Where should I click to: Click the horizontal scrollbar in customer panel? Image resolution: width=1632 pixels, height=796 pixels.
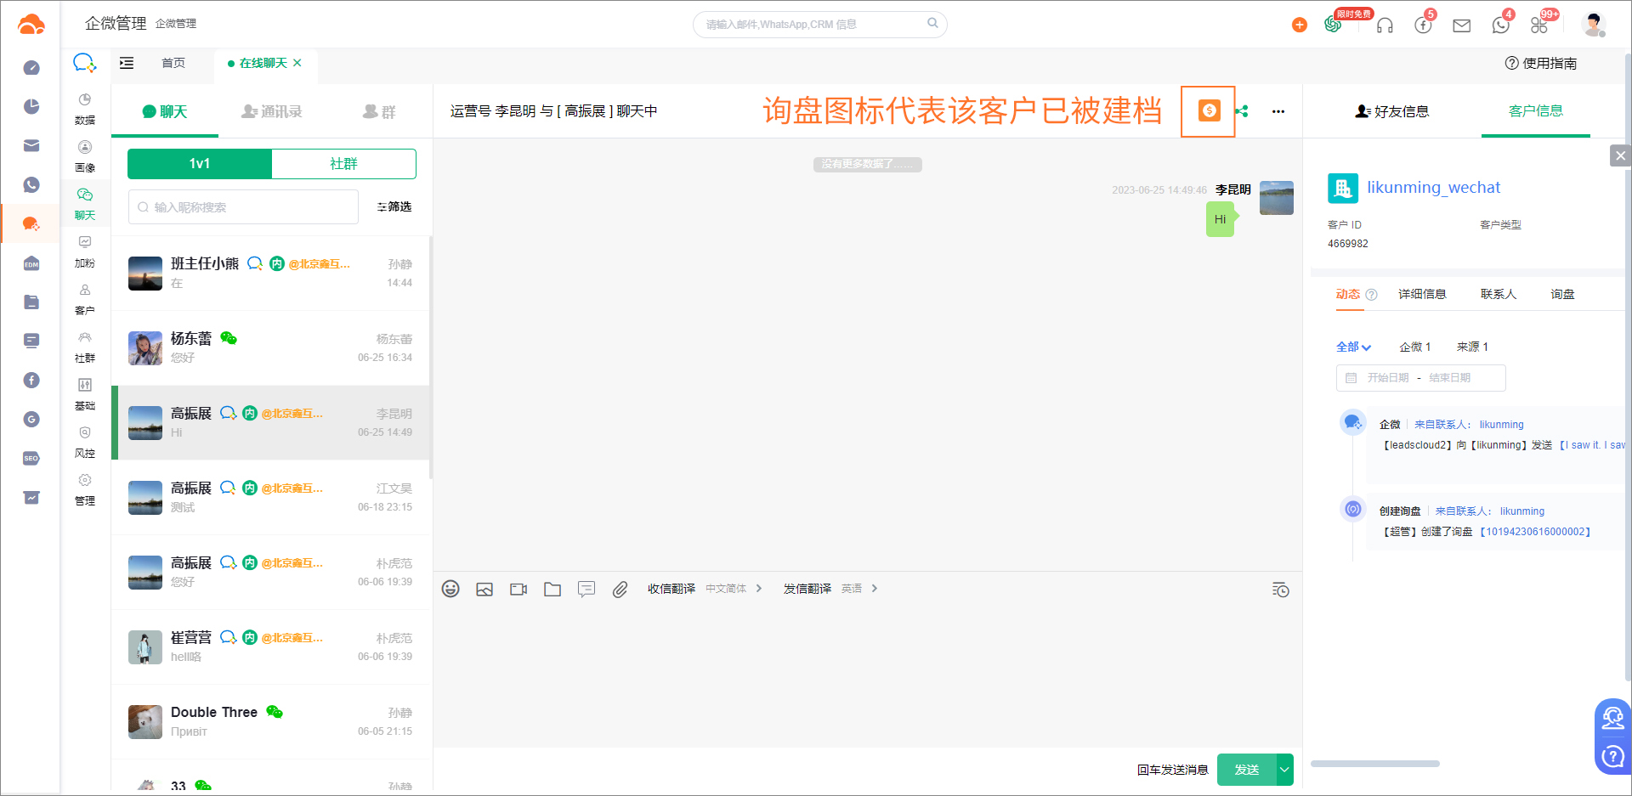[x=1374, y=764]
